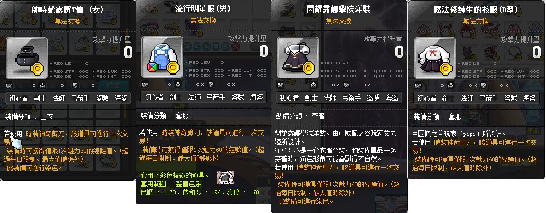This screenshot has width=546, height=213.
Task: Click the Lunar academy dress icon
Action: click(x=298, y=58)
